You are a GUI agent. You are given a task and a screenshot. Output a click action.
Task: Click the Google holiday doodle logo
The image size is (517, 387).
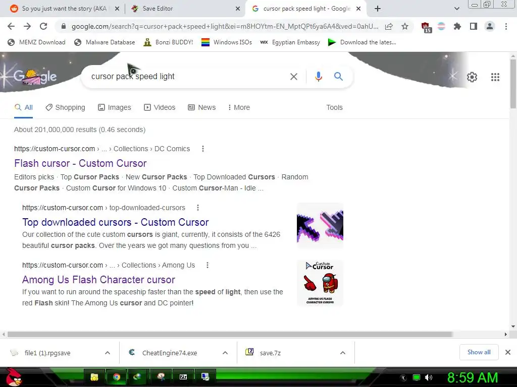click(35, 77)
